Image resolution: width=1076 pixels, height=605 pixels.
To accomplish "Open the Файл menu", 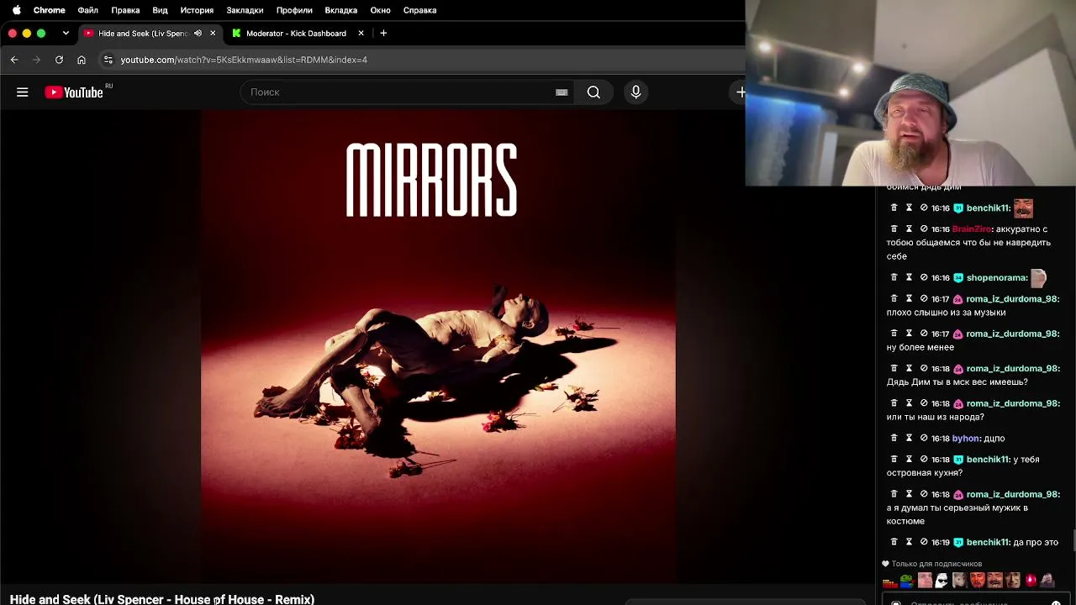I will point(88,10).
